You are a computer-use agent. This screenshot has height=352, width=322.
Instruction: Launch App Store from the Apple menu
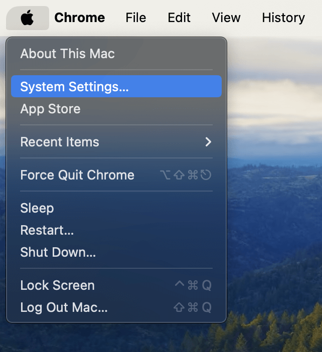50,109
